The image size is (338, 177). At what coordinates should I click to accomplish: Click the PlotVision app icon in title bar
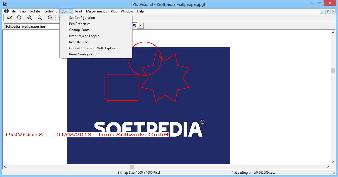pyautogui.click(x=5, y=4)
